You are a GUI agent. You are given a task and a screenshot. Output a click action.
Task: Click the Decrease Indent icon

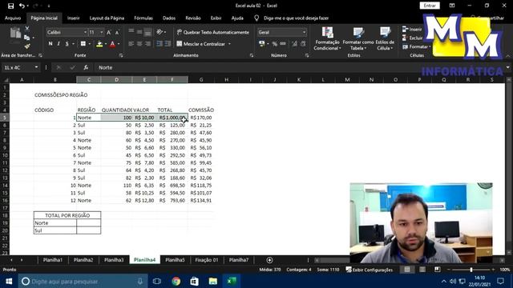pyautogui.click(x=160, y=44)
